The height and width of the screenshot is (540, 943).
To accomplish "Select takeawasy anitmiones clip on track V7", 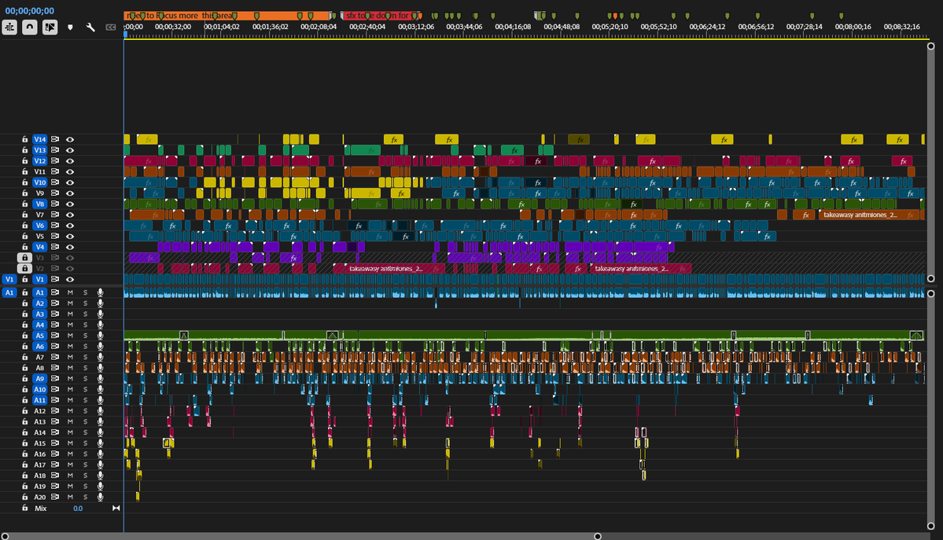I will click(870, 215).
